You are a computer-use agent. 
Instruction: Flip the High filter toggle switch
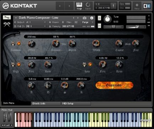tap(13, 64)
